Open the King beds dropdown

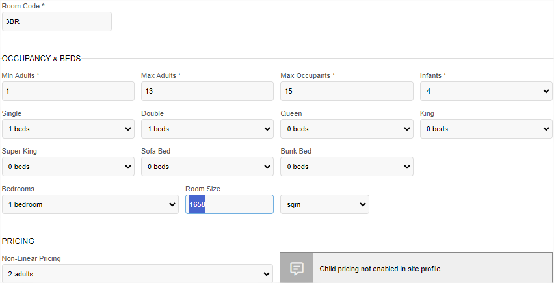pos(486,129)
